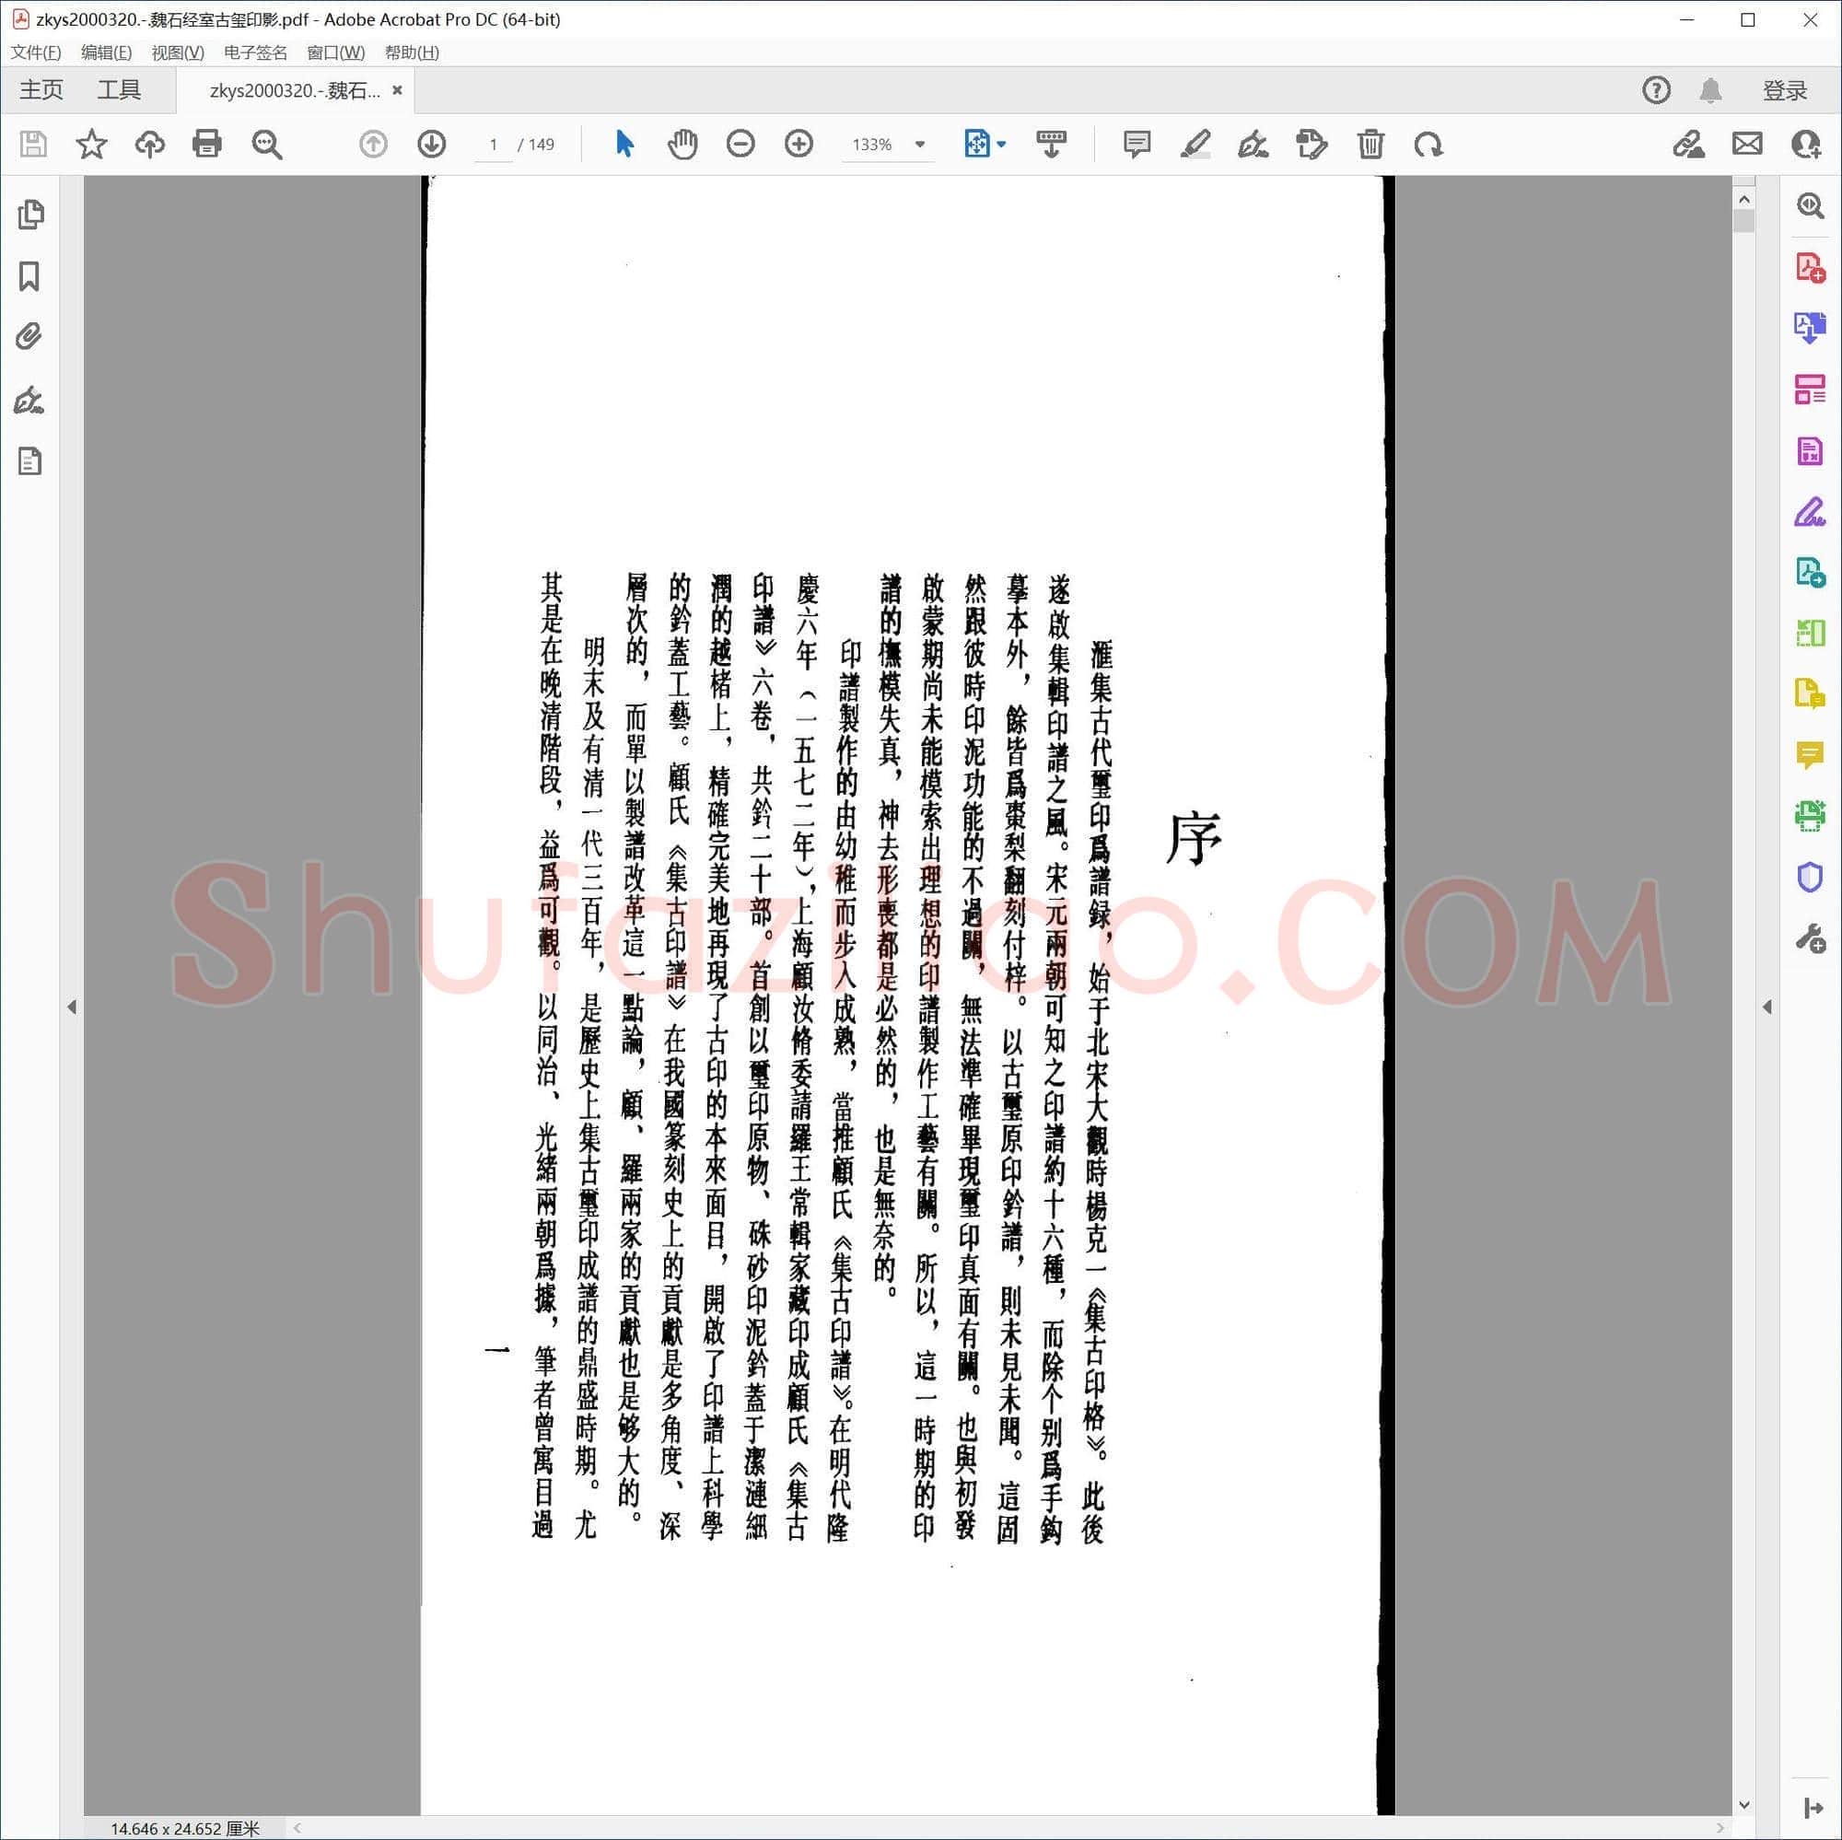The image size is (1842, 1840).
Task: Open the Protect shield tool
Action: coord(1810,876)
